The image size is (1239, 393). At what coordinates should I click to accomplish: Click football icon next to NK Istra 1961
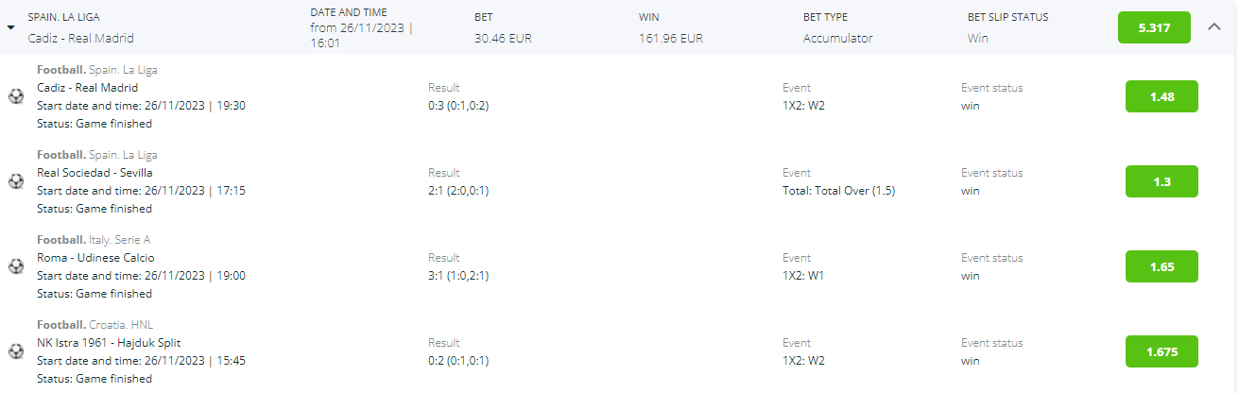16,351
